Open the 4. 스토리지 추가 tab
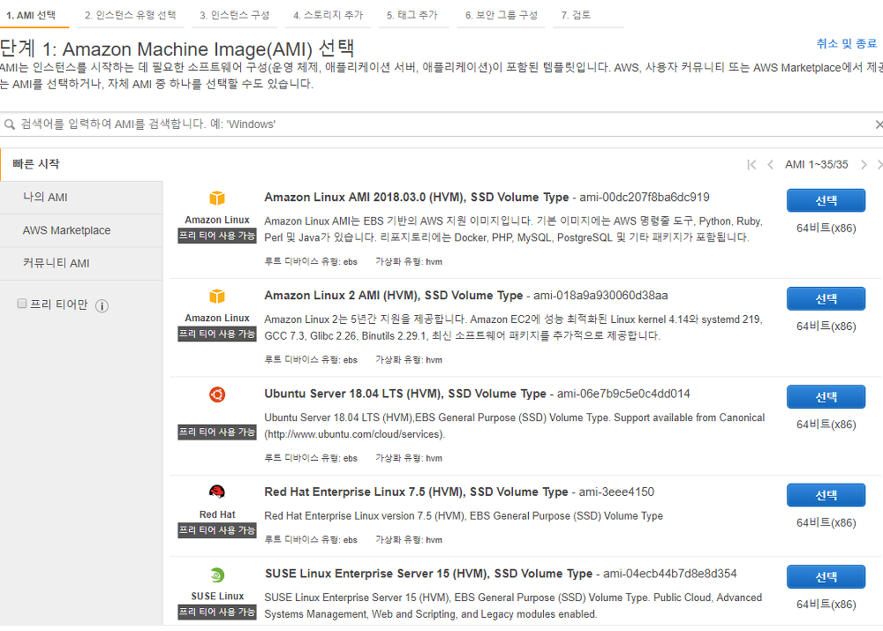This screenshot has width=883, height=631. tap(328, 15)
